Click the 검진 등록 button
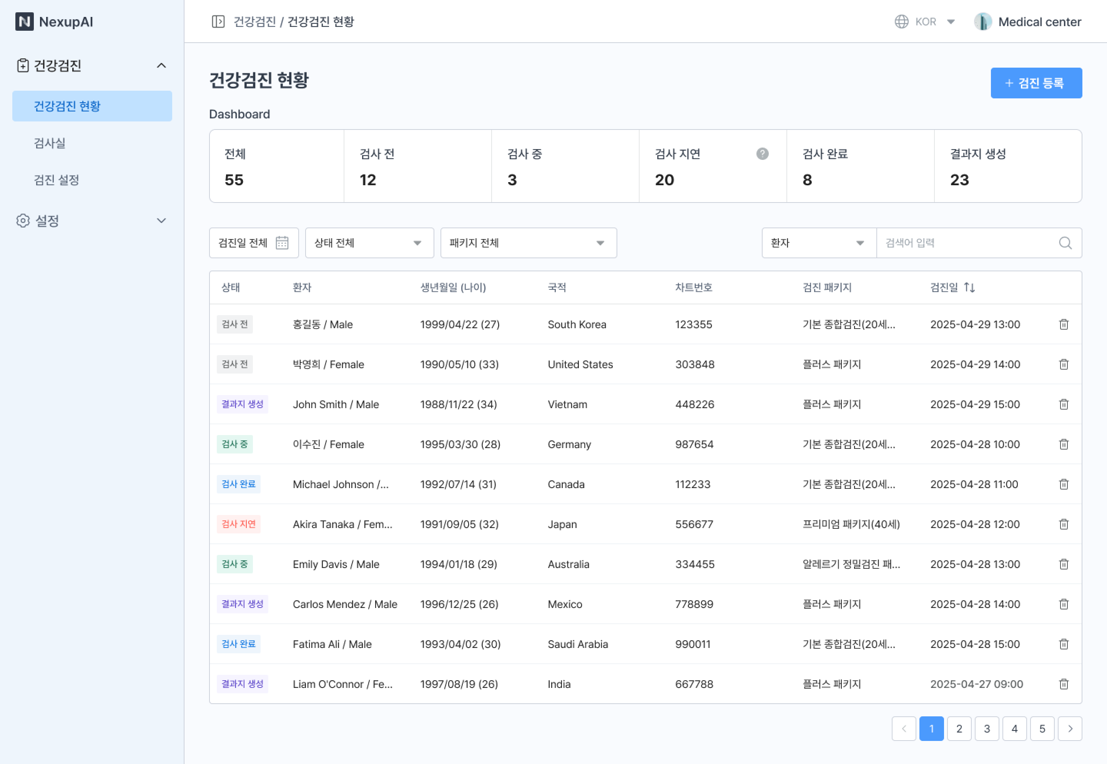 pyautogui.click(x=1036, y=83)
